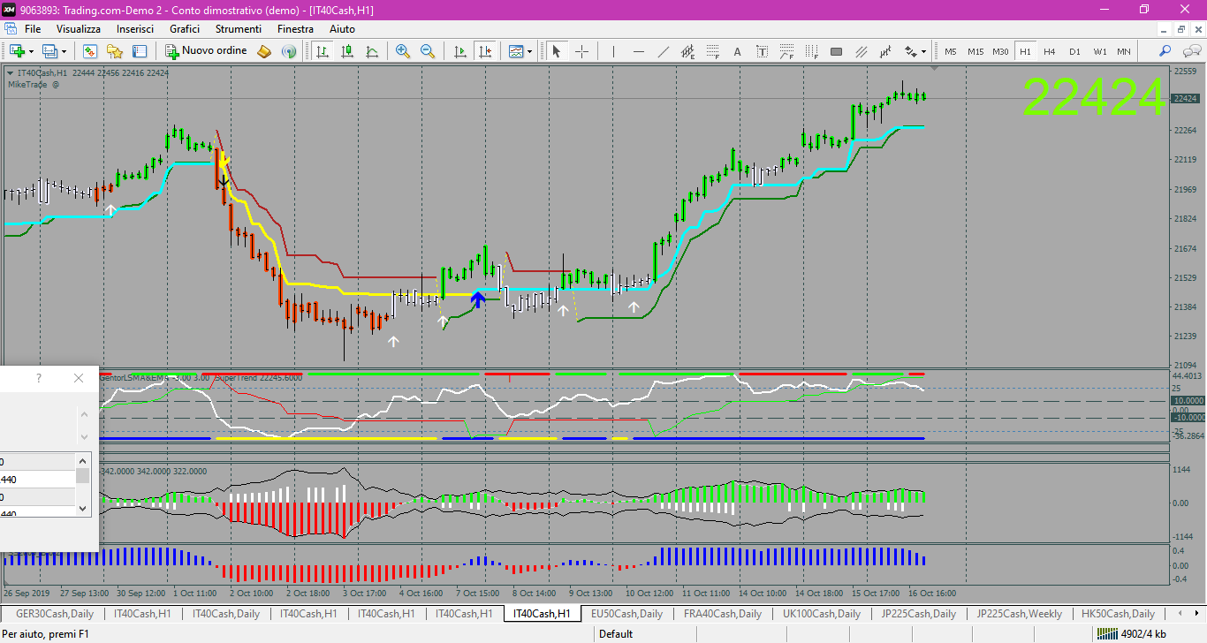Open the indicators list icon
This screenshot has height=643, width=1207.
tap(516, 51)
